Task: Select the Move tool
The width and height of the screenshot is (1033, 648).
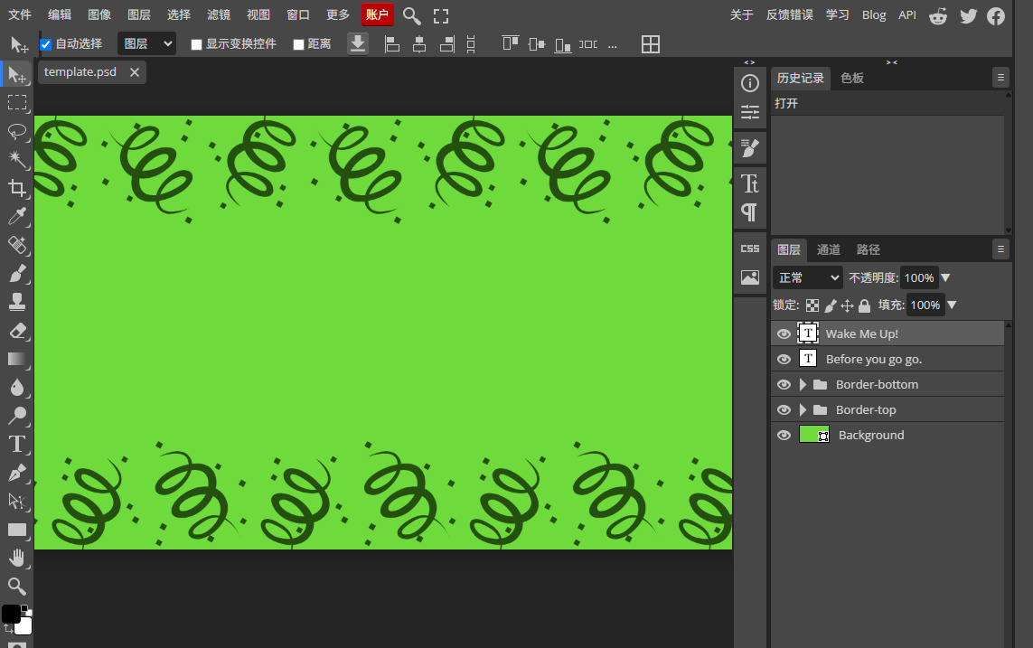Action: pyautogui.click(x=17, y=74)
